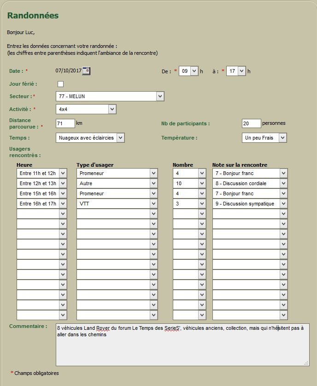
Task: Expand the Activité 4x4 dropdown
Action: point(86,109)
